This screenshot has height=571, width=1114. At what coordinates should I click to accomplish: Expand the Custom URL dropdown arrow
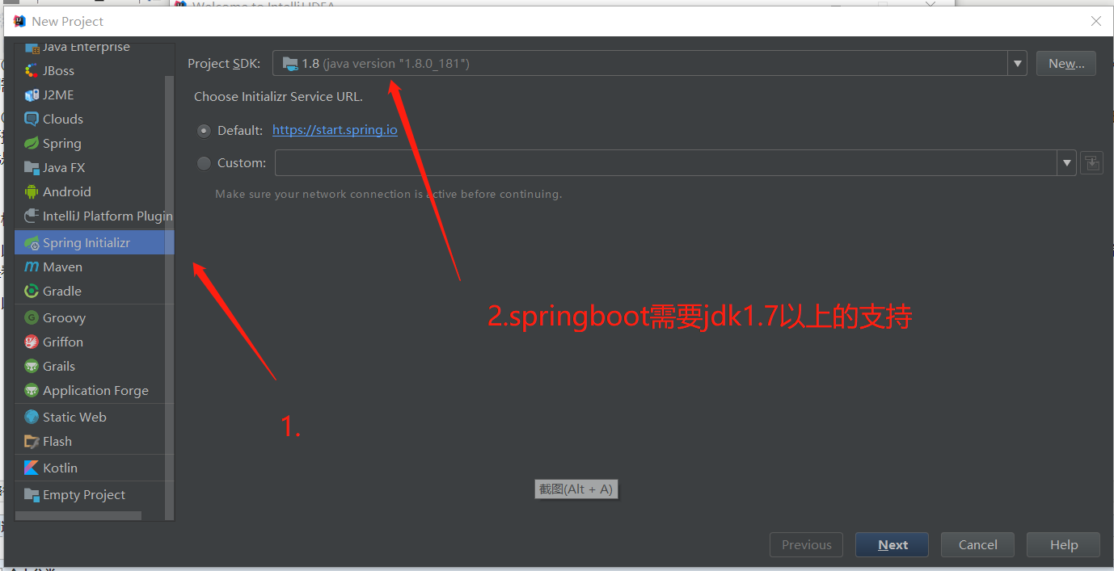(x=1067, y=163)
